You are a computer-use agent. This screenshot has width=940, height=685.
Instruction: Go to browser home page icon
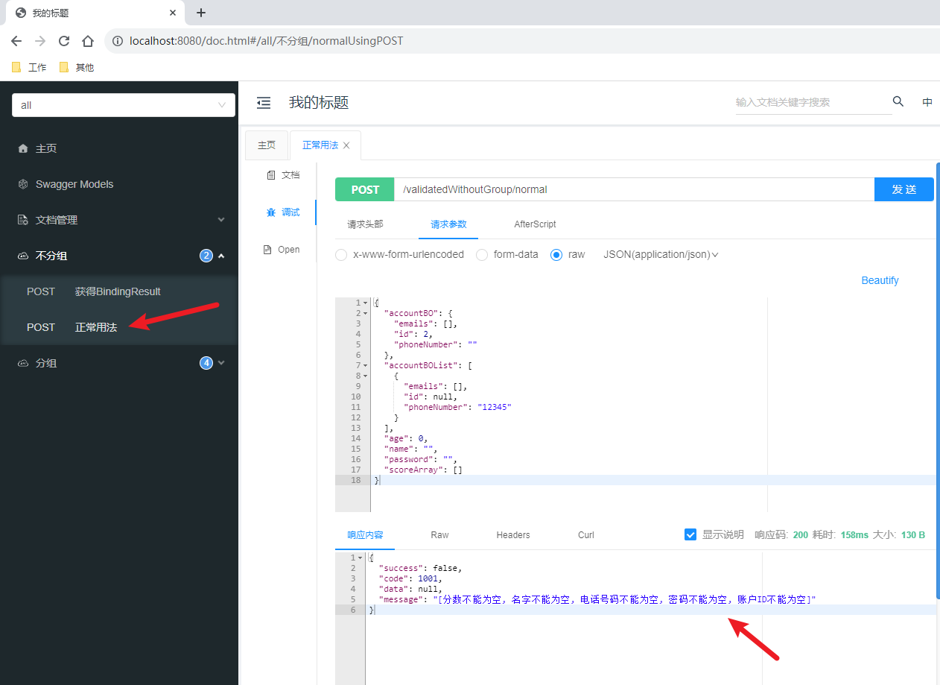88,41
